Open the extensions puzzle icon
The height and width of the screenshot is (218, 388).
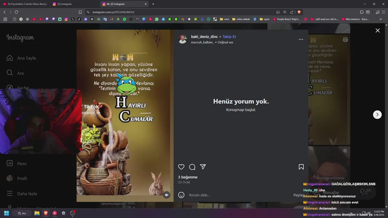pos(362,12)
